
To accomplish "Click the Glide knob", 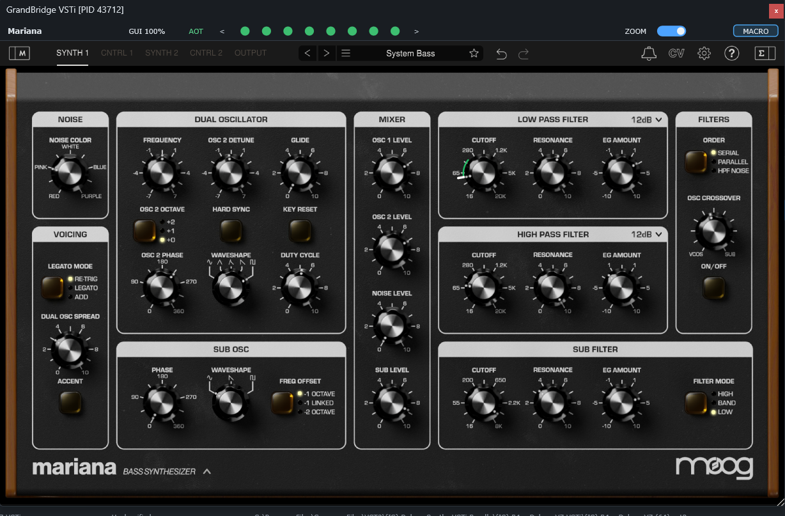I will (x=300, y=173).
